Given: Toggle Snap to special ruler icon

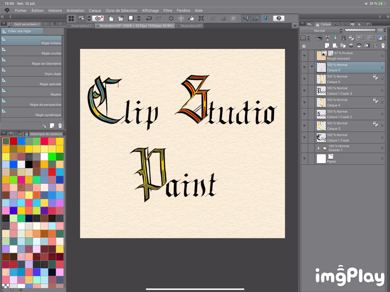Looking at the screenshot, I should 256,18.
